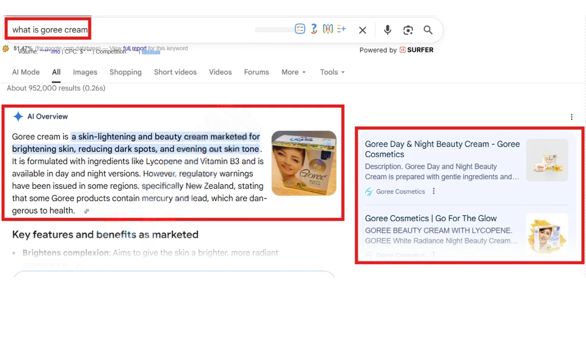586x357 pixels.
Task: Click the SEOquake extension icon
Action: (6, 49)
